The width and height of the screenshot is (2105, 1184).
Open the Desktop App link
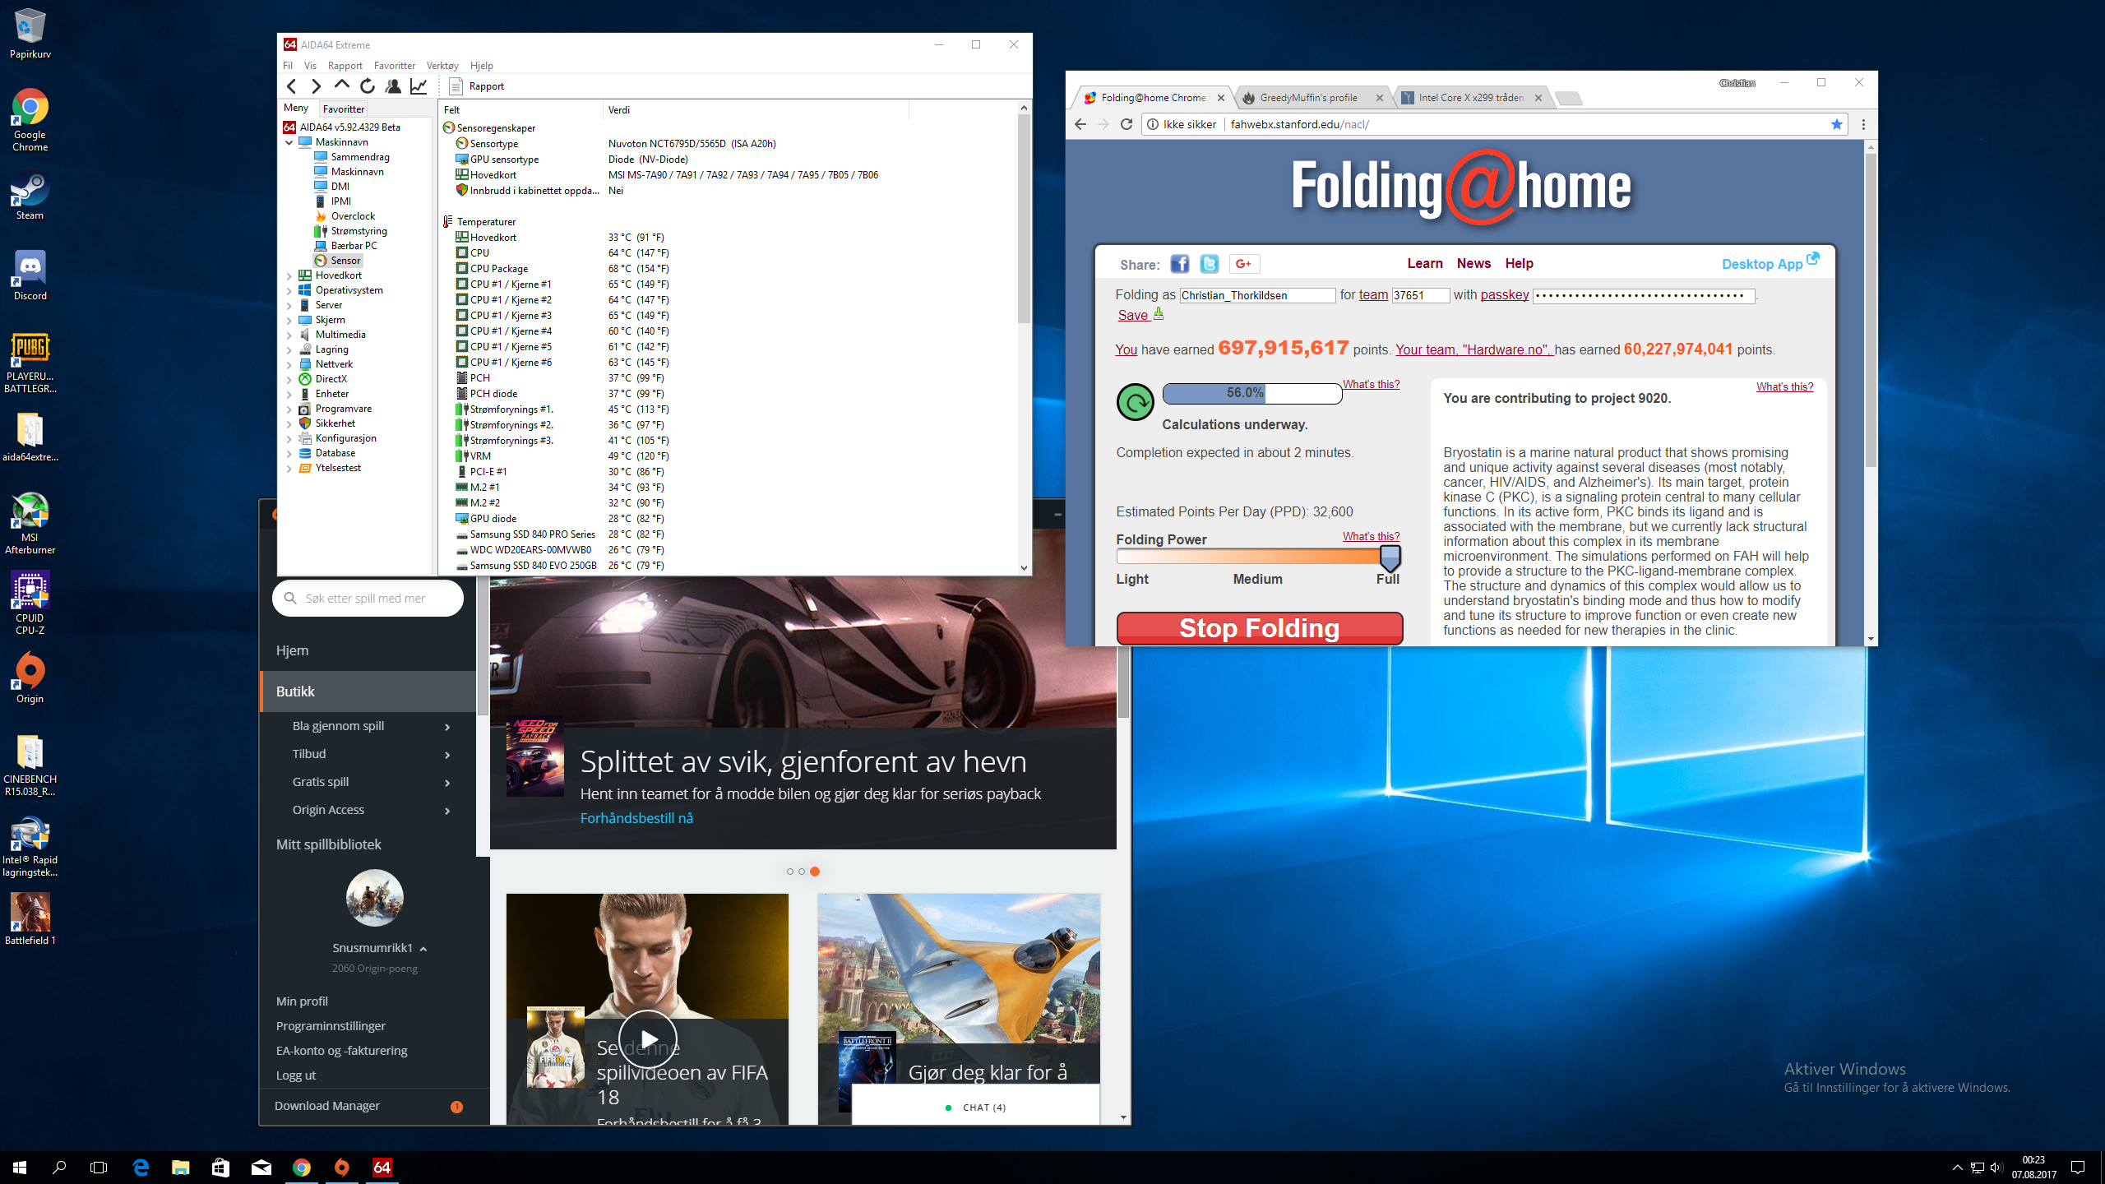[x=1770, y=263]
